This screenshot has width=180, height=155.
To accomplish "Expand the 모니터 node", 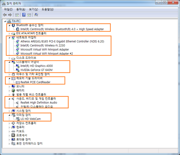I will click(9, 87).
